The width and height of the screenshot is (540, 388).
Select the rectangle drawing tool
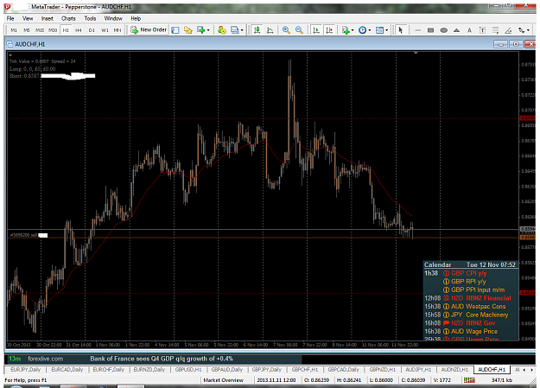click(430, 30)
